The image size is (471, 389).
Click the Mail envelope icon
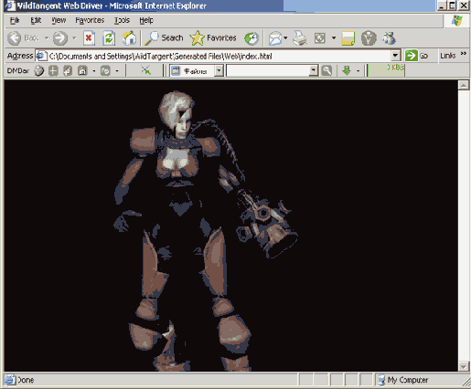[275, 38]
